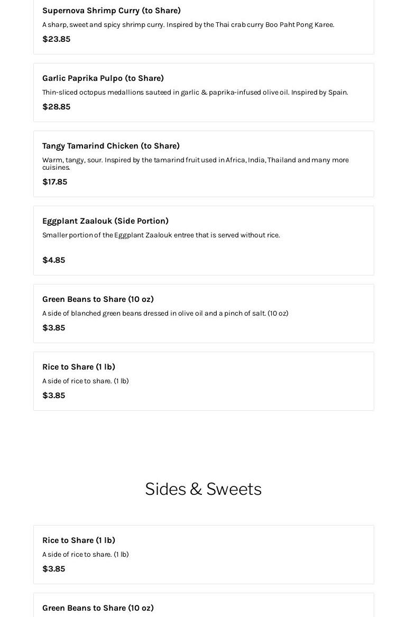Click smaller portion Eggplant Zaalouk description
The height and width of the screenshot is (617, 407).
click(161, 235)
